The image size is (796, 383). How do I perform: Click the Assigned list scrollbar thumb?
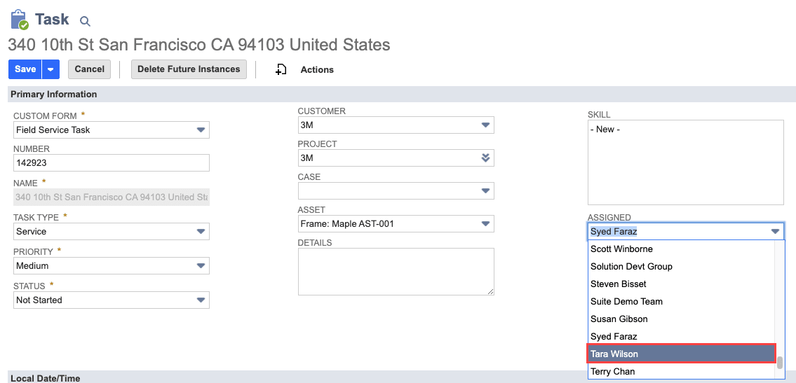[779, 362]
